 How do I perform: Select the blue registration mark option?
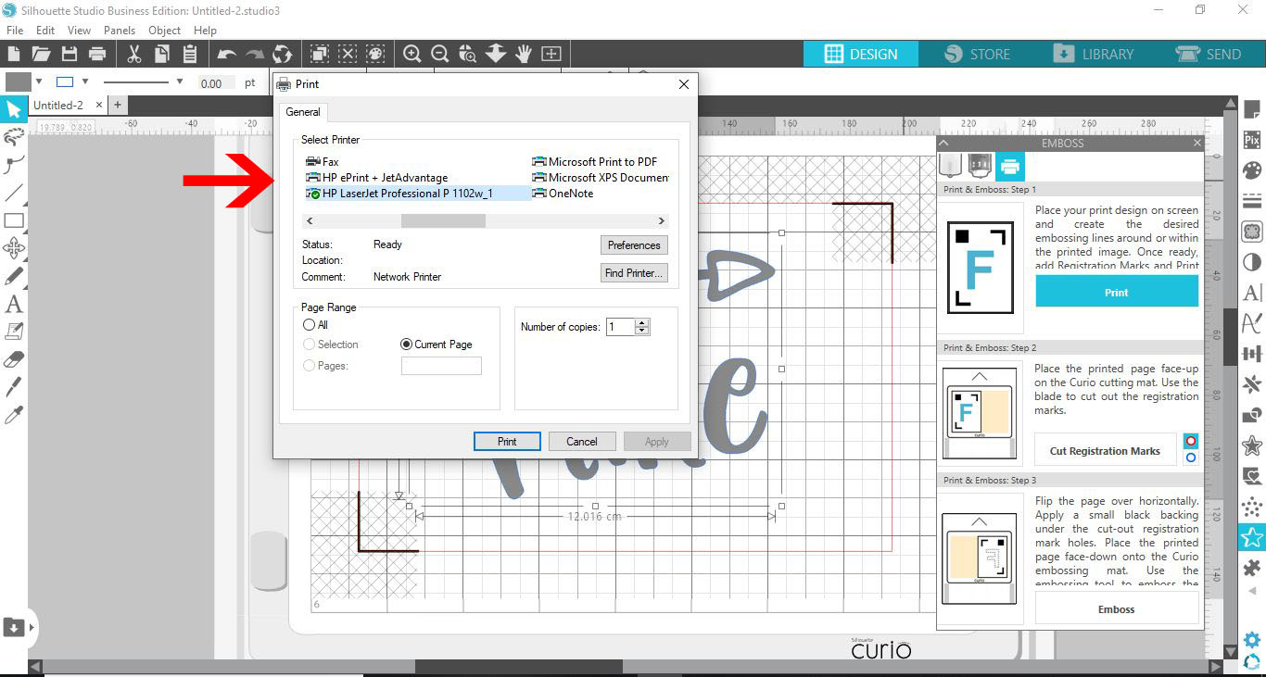click(x=1191, y=458)
